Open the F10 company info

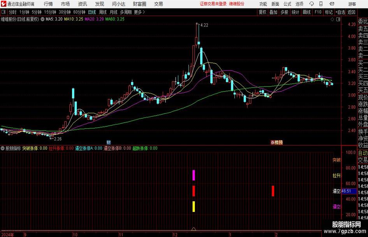pyautogui.click(x=318, y=12)
